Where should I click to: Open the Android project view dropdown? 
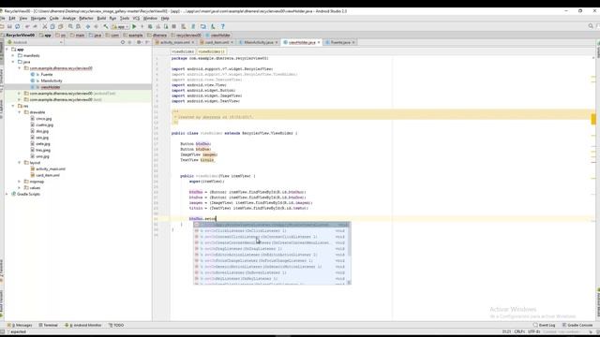tap(35, 42)
